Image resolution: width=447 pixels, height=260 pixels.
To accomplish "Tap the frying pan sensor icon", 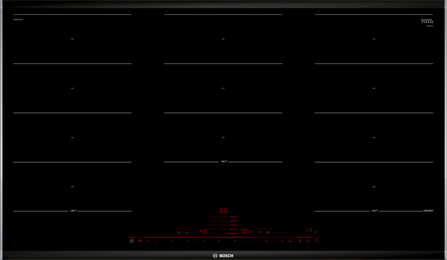I will tap(187, 232).
